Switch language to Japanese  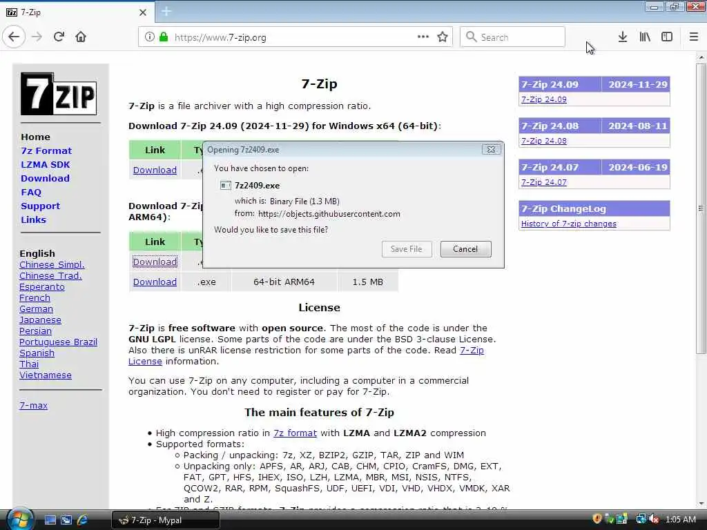coord(40,320)
